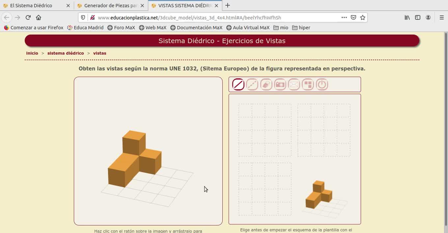
Task: Click the top-left dotted view grid
Action: [265, 130]
